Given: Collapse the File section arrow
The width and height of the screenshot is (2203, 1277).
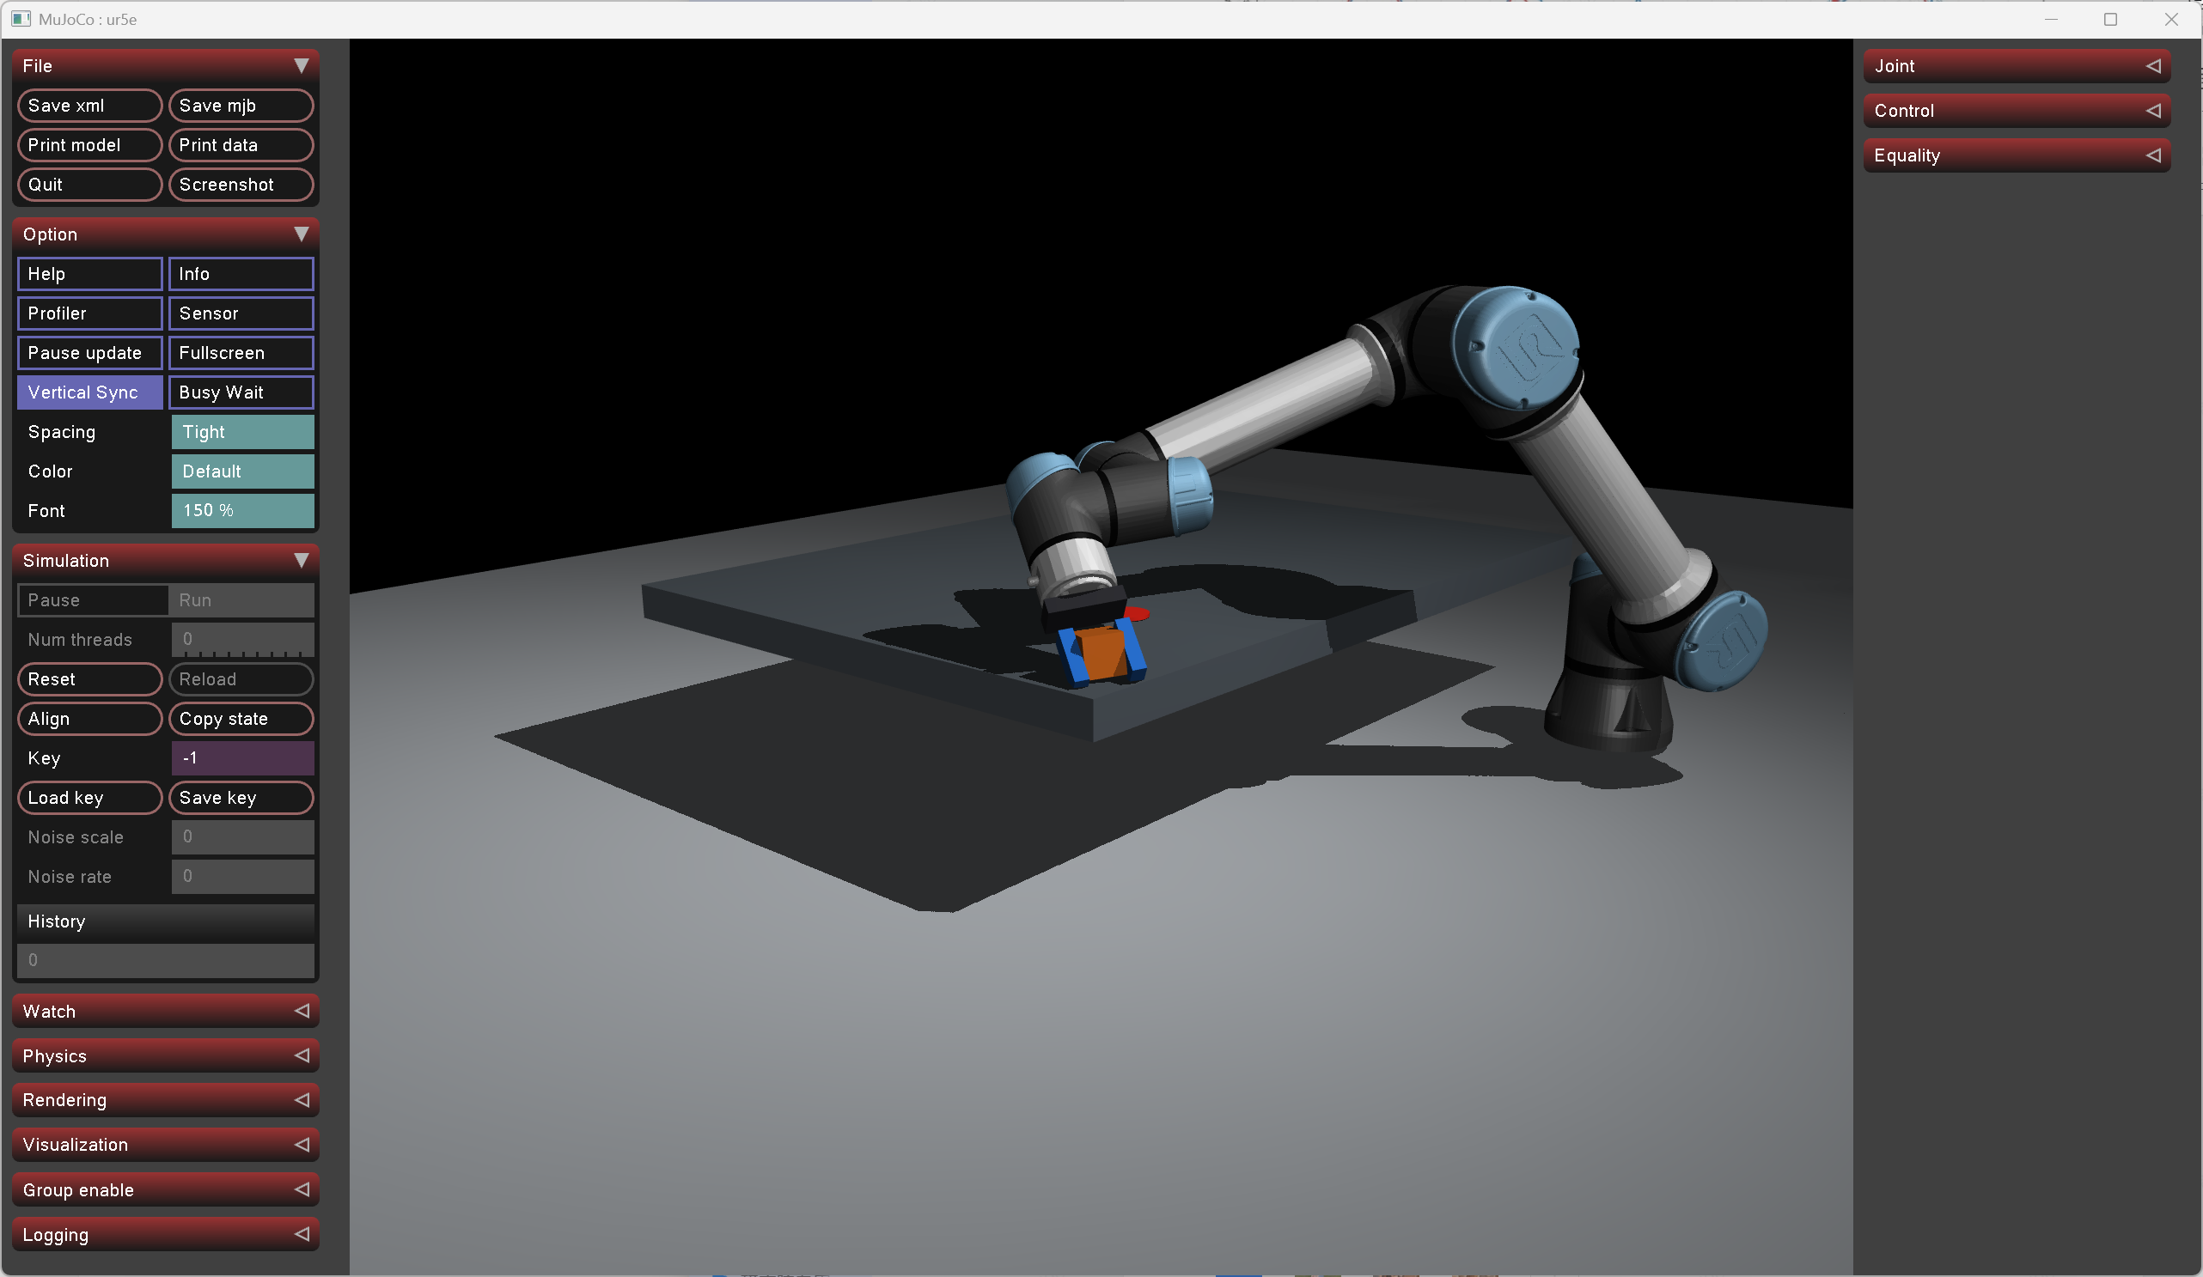Looking at the screenshot, I should [x=301, y=65].
